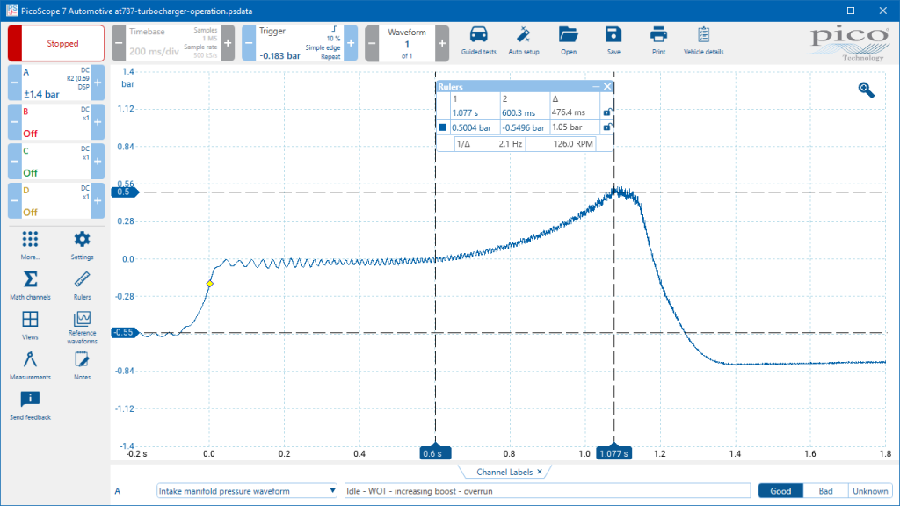Click the Stopped capture button
Screen dimensions: 900x506
point(56,43)
